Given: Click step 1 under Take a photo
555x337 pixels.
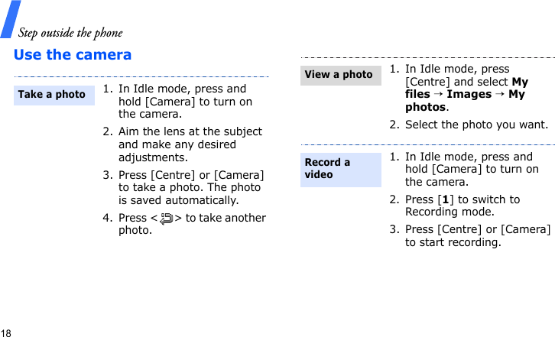Looking at the screenshot, I should [185, 102].
